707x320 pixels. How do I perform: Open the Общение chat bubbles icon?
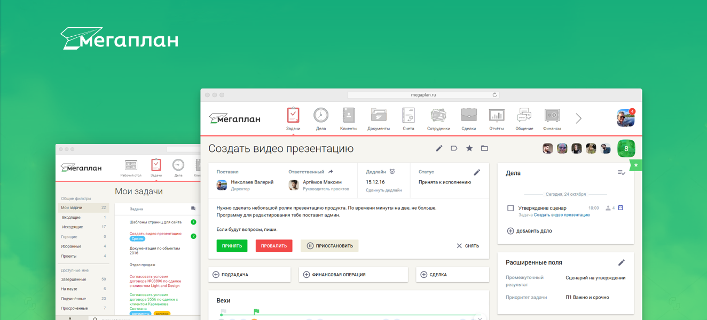pyautogui.click(x=524, y=119)
